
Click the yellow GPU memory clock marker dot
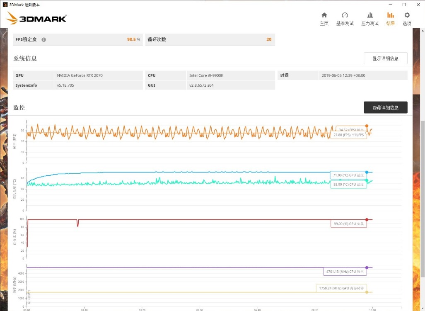coord(367,292)
